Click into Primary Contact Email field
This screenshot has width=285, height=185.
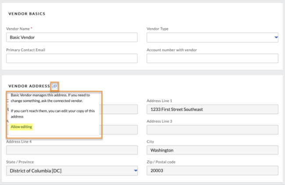point(72,58)
